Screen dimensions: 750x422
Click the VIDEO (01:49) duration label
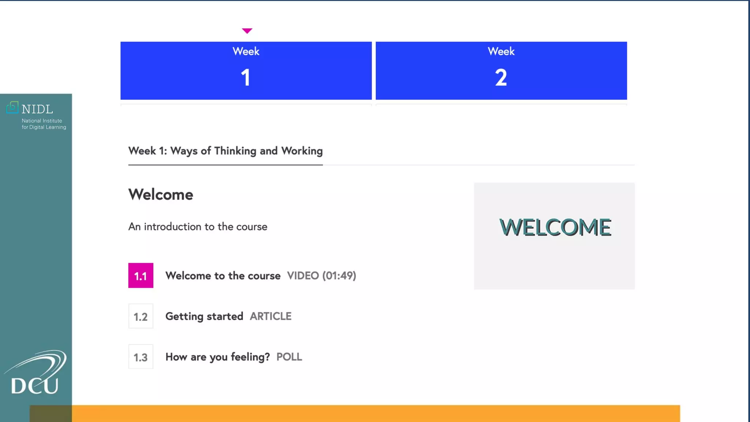pos(322,275)
